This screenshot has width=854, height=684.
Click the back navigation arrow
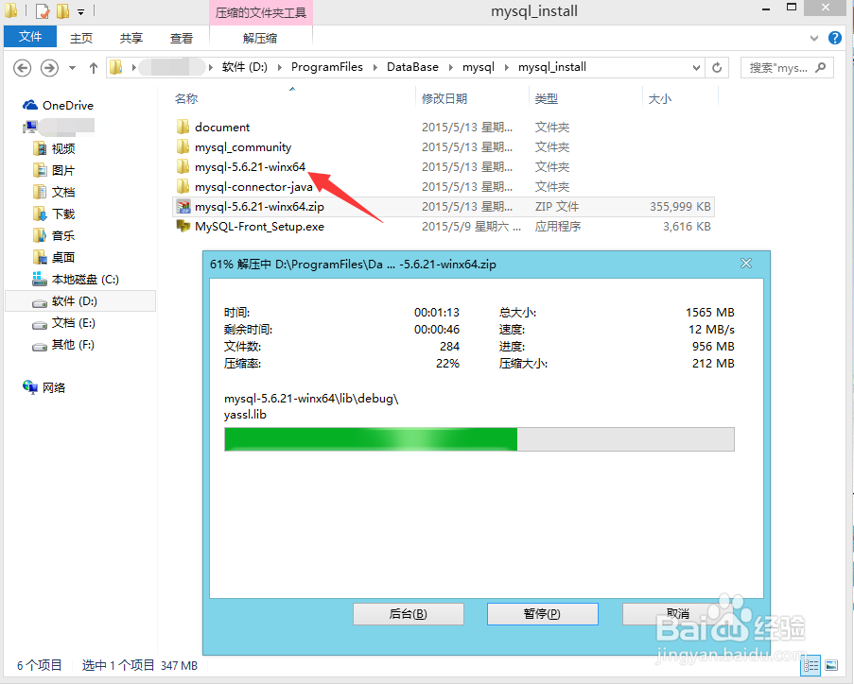click(x=21, y=67)
